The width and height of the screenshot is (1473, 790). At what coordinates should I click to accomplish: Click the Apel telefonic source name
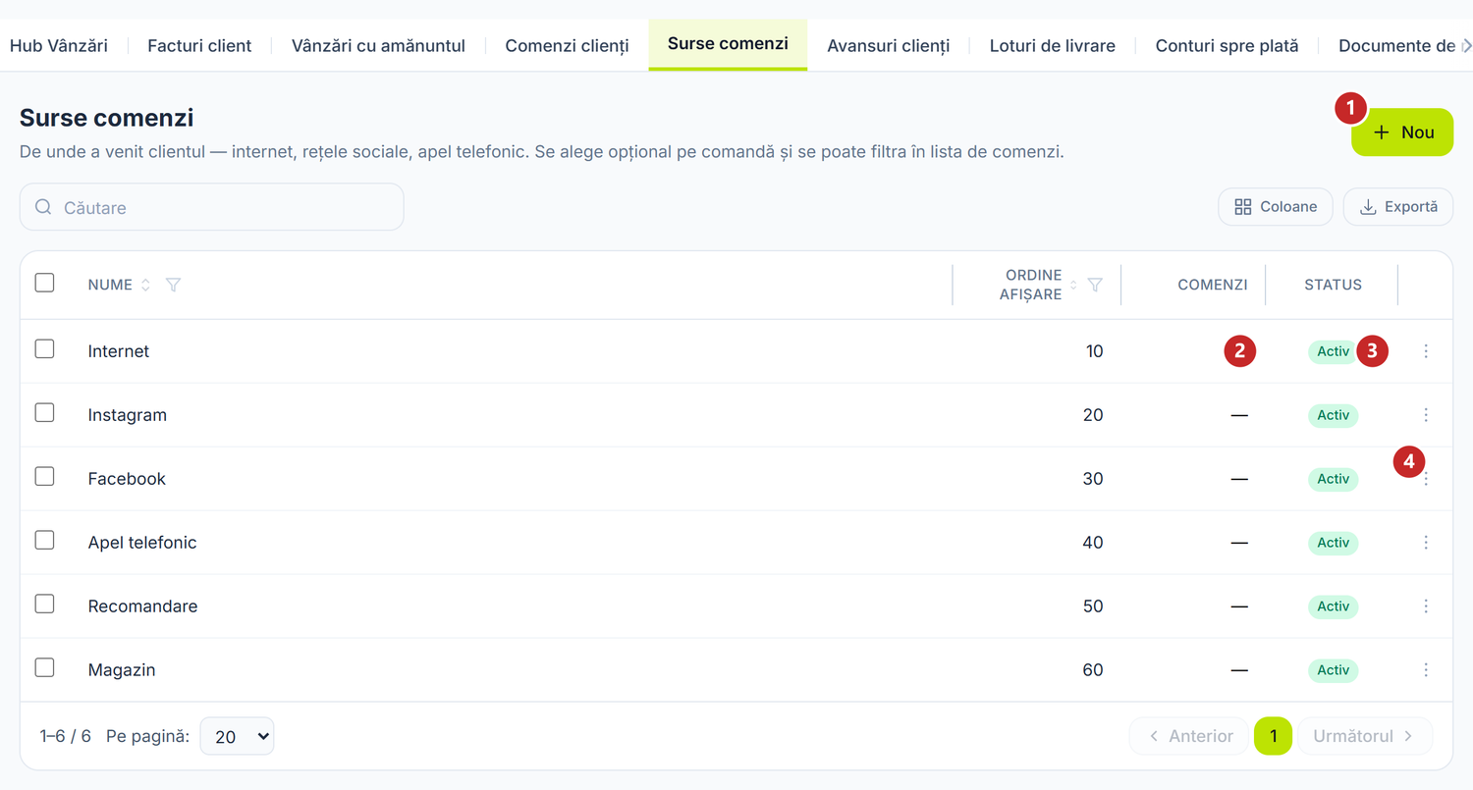pos(142,543)
